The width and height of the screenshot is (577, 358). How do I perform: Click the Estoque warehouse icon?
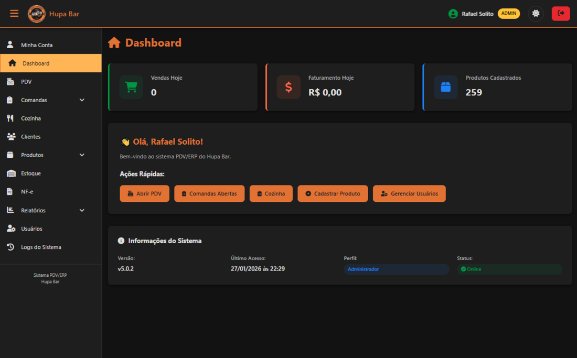pos(11,173)
